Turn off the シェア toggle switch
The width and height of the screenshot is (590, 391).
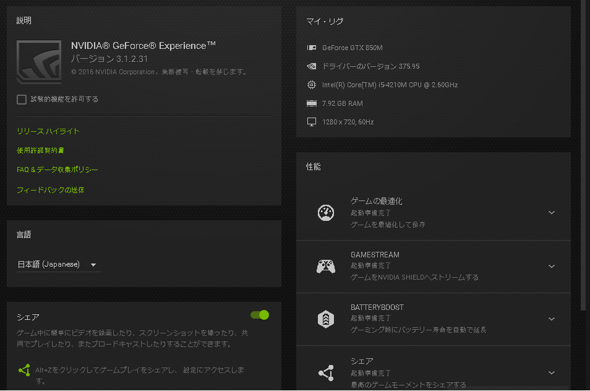260,315
